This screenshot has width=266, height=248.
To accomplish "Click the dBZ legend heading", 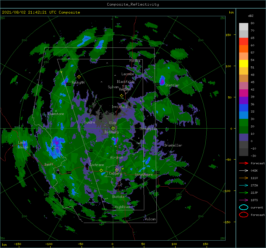I will (251, 16).
